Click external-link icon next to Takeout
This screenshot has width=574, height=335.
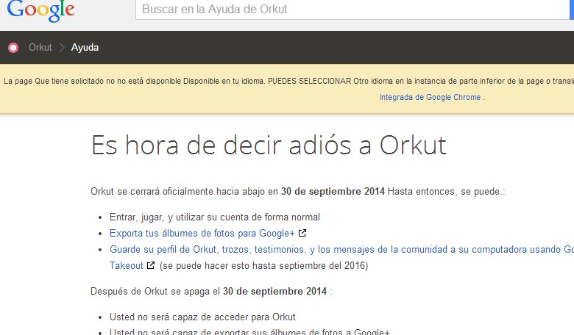pyautogui.click(x=151, y=265)
